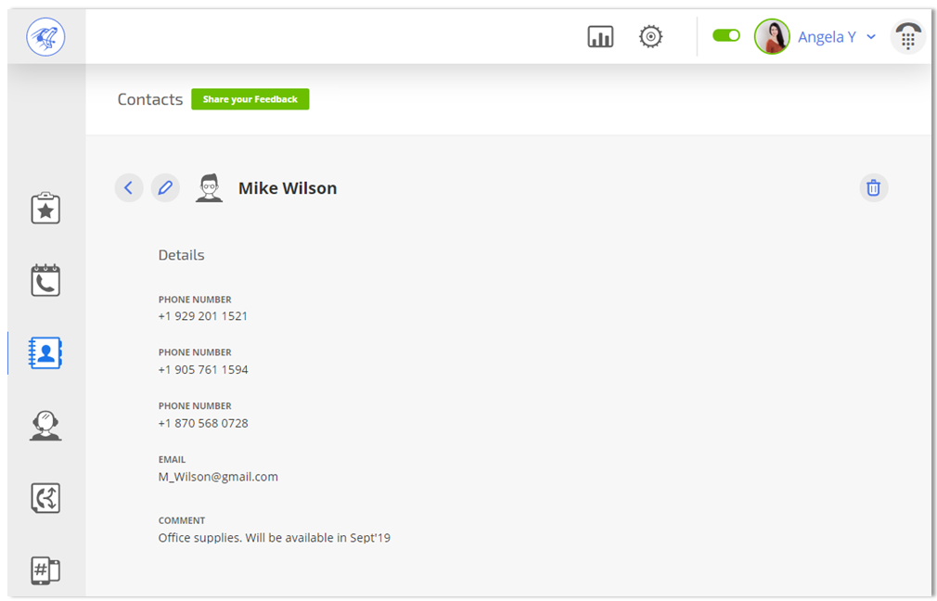Select the Contacts address book icon

point(45,352)
